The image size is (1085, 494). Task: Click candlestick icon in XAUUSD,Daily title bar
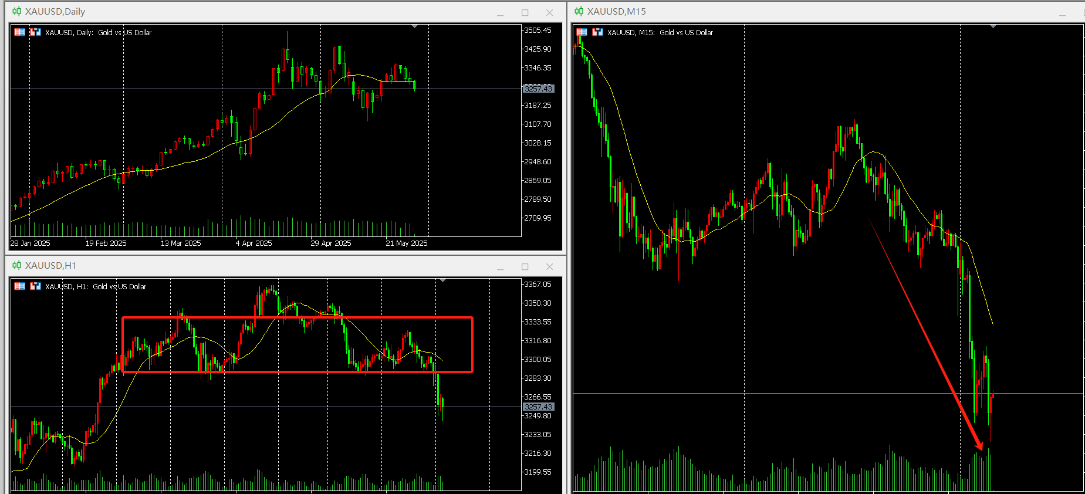[17, 11]
